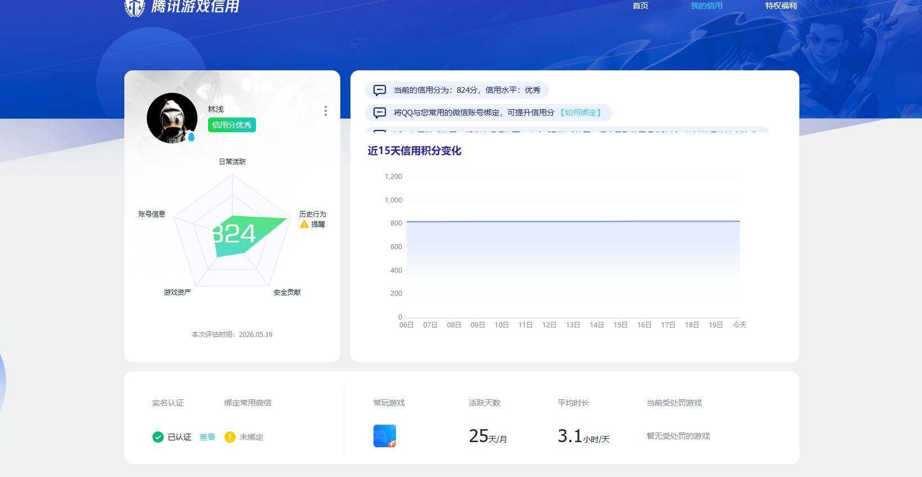922x477 pixels.
Task: Click the QQ penguin badge on avatar
Action: click(x=191, y=136)
